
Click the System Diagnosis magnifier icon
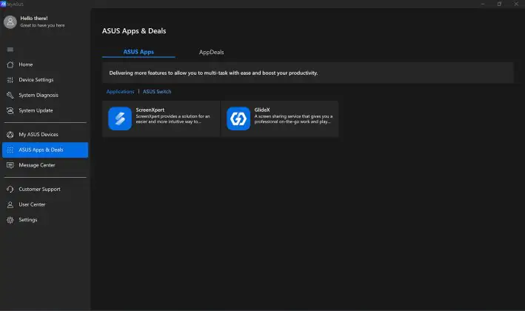10,96
